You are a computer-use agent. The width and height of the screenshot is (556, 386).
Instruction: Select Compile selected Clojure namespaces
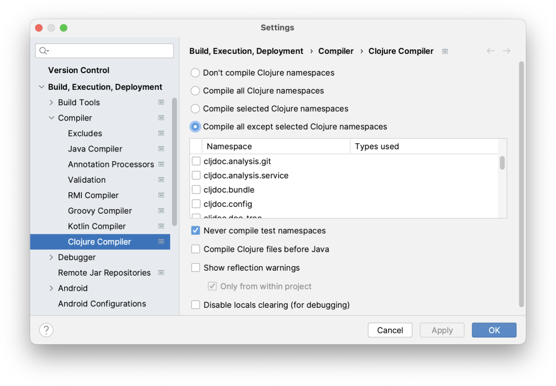[195, 109]
